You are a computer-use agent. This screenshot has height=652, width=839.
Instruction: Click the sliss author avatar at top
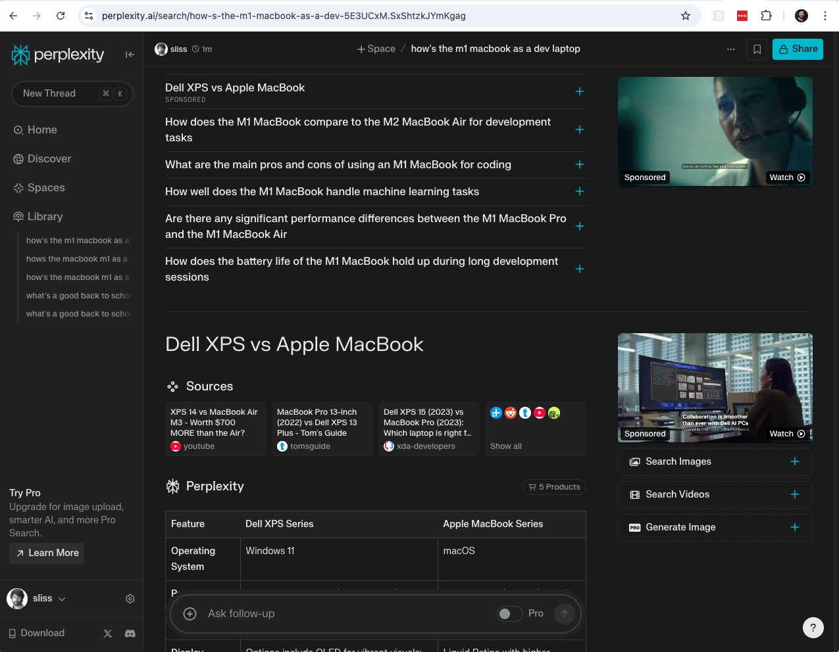click(x=161, y=49)
